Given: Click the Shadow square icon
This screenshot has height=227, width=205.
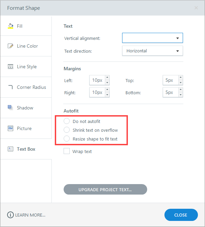Looking at the screenshot, I should click(x=10, y=108).
